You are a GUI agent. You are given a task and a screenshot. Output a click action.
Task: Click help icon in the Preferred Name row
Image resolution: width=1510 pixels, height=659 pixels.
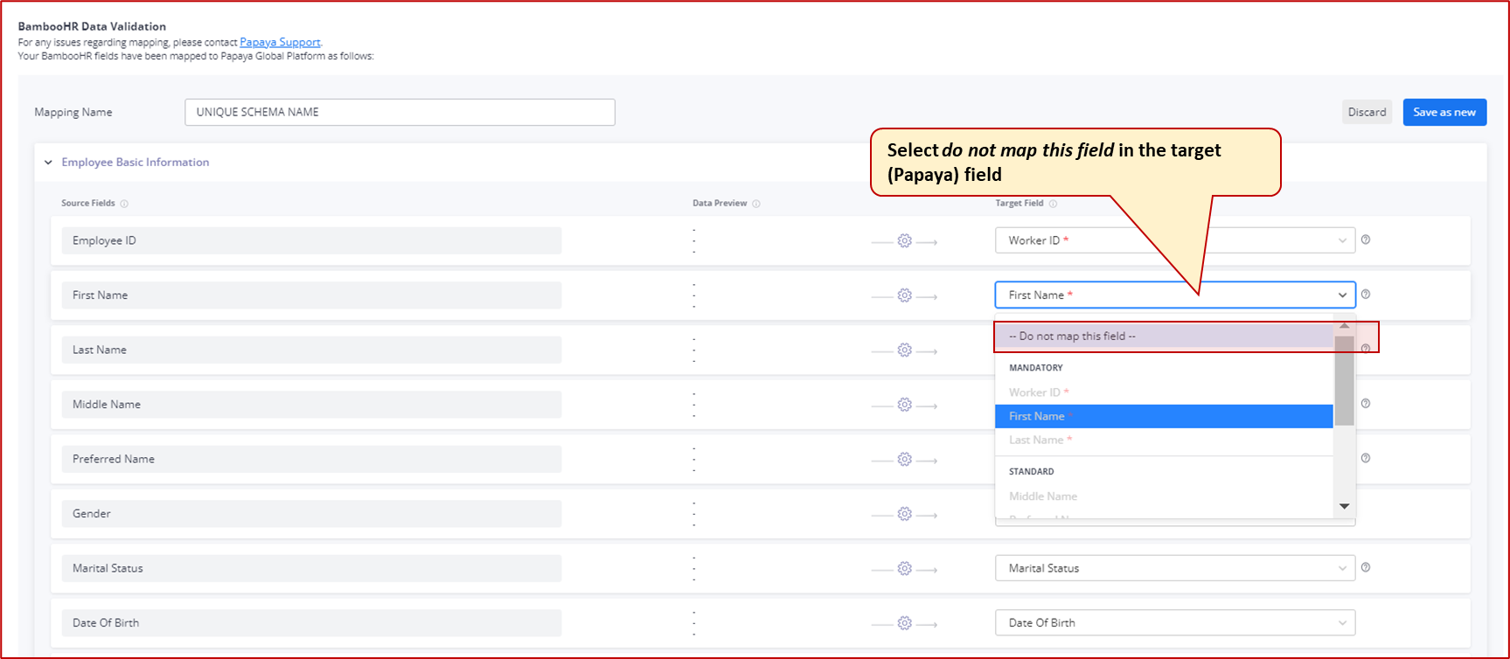1366,458
